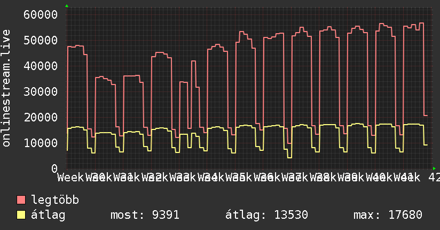Click the 0 y-axis label
Viewport: 440px width, 230px height.
(54, 168)
